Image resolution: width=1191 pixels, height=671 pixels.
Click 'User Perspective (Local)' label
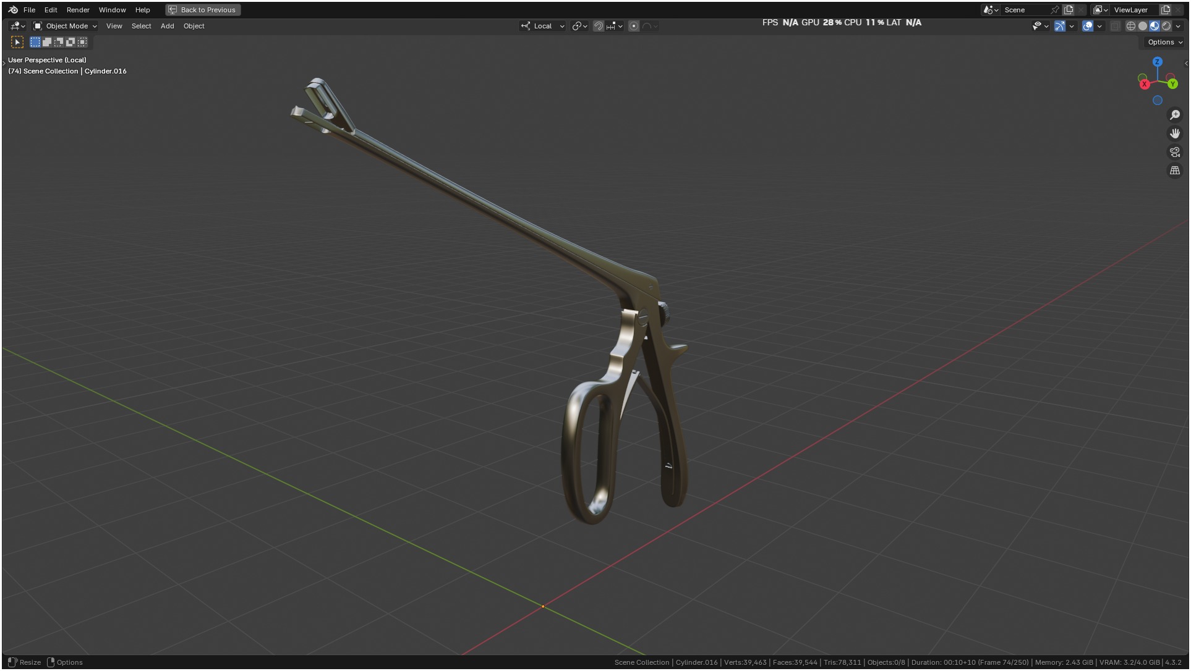[x=47, y=60]
